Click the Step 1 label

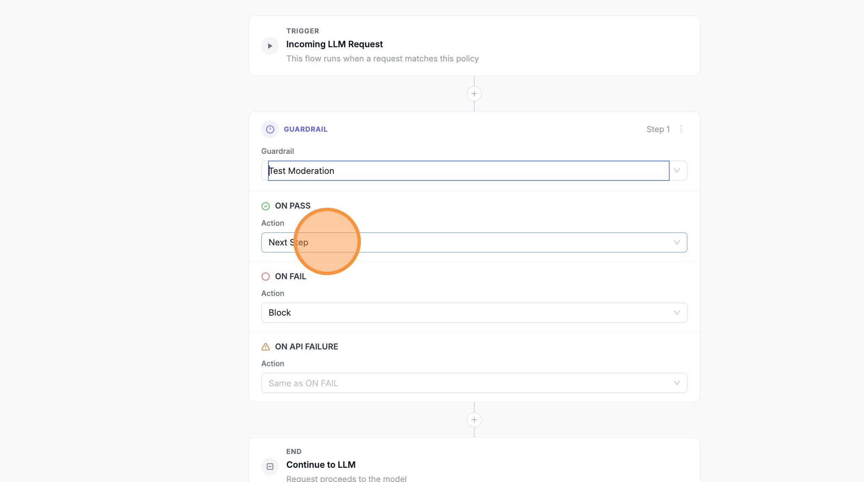tap(658, 129)
